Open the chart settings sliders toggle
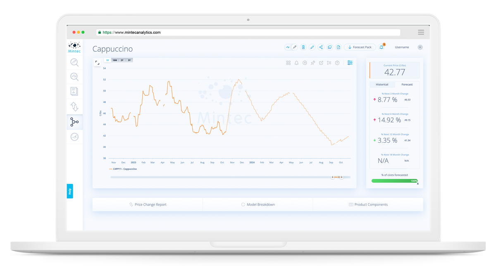The height and width of the screenshot is (266, 496). 350,63
